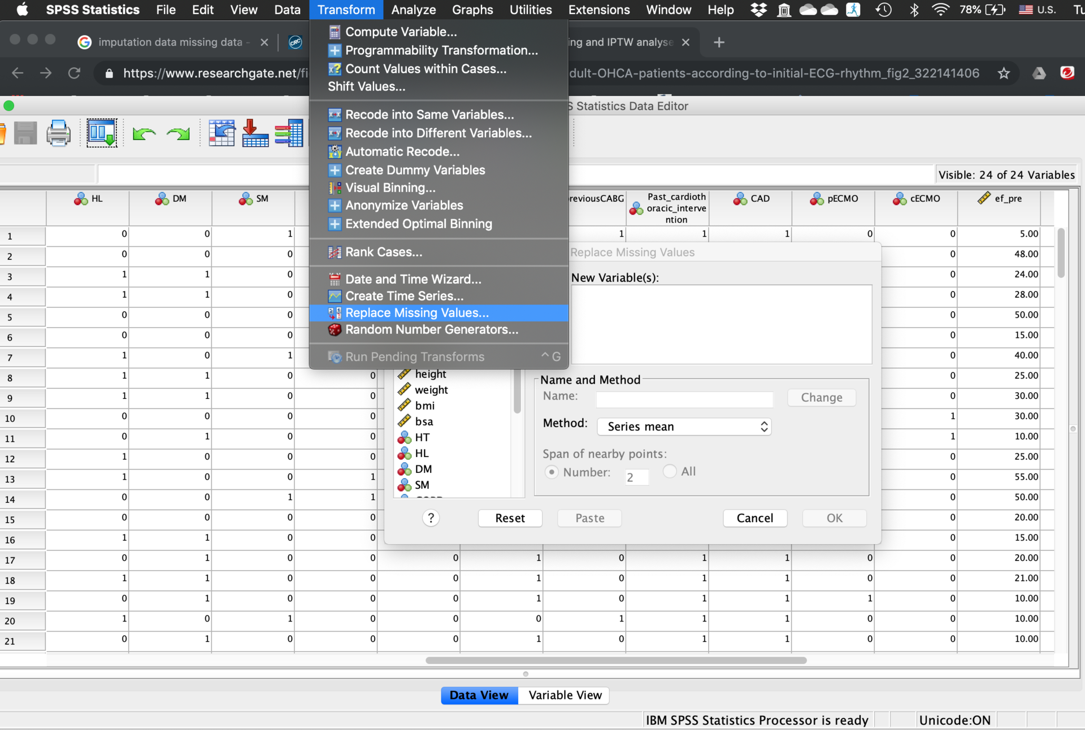Click the browser back arrow
The image size is (1085, 730).
(18, 73)
